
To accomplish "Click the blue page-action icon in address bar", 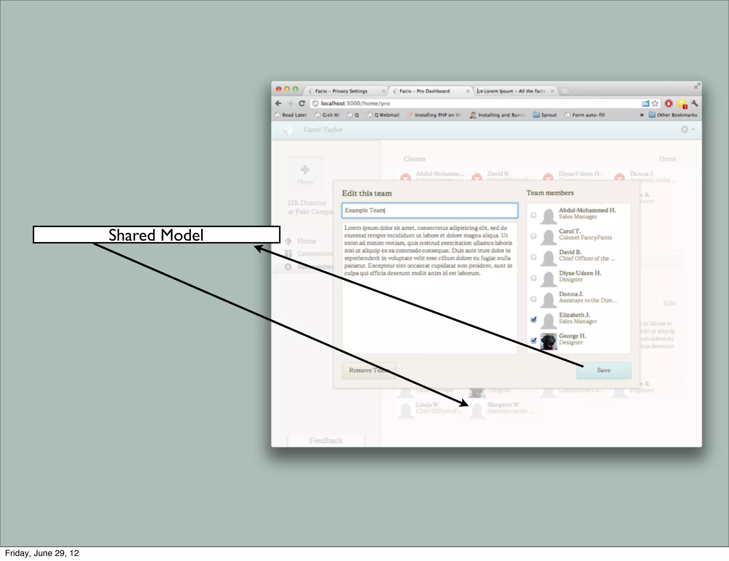I will point(645,104).
